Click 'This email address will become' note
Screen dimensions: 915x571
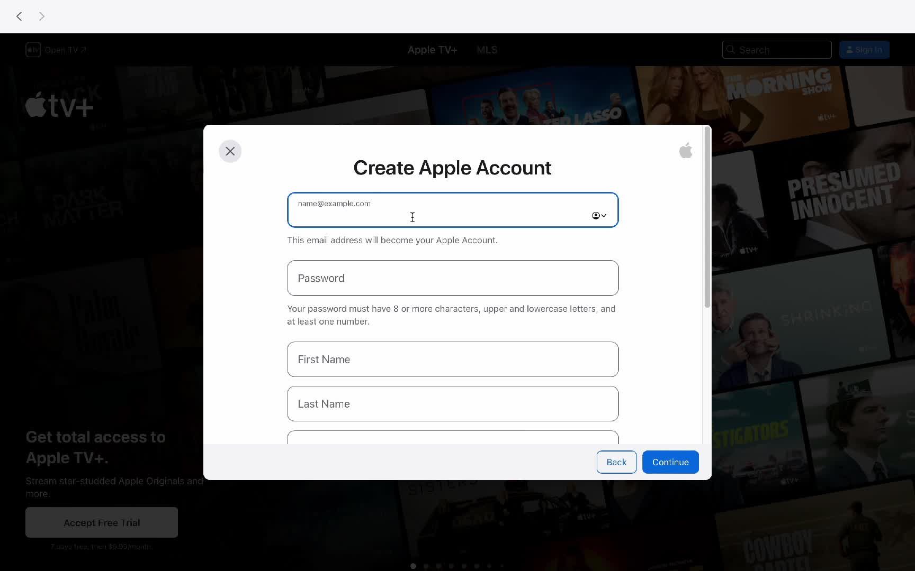[x=392, y=240]
